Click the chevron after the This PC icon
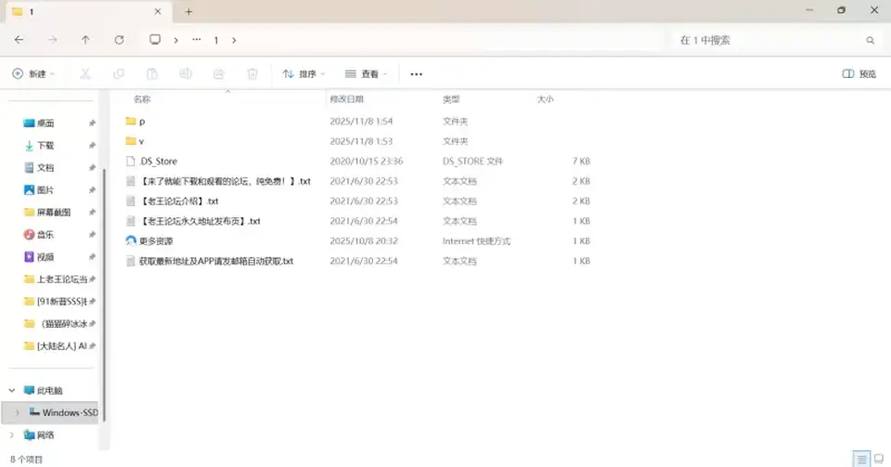The height and width of the screenshot is (467, 891). [x=176, y=40]
